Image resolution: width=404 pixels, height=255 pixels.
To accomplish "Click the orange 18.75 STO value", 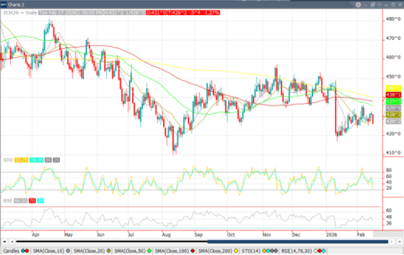I will pos(21,160).
